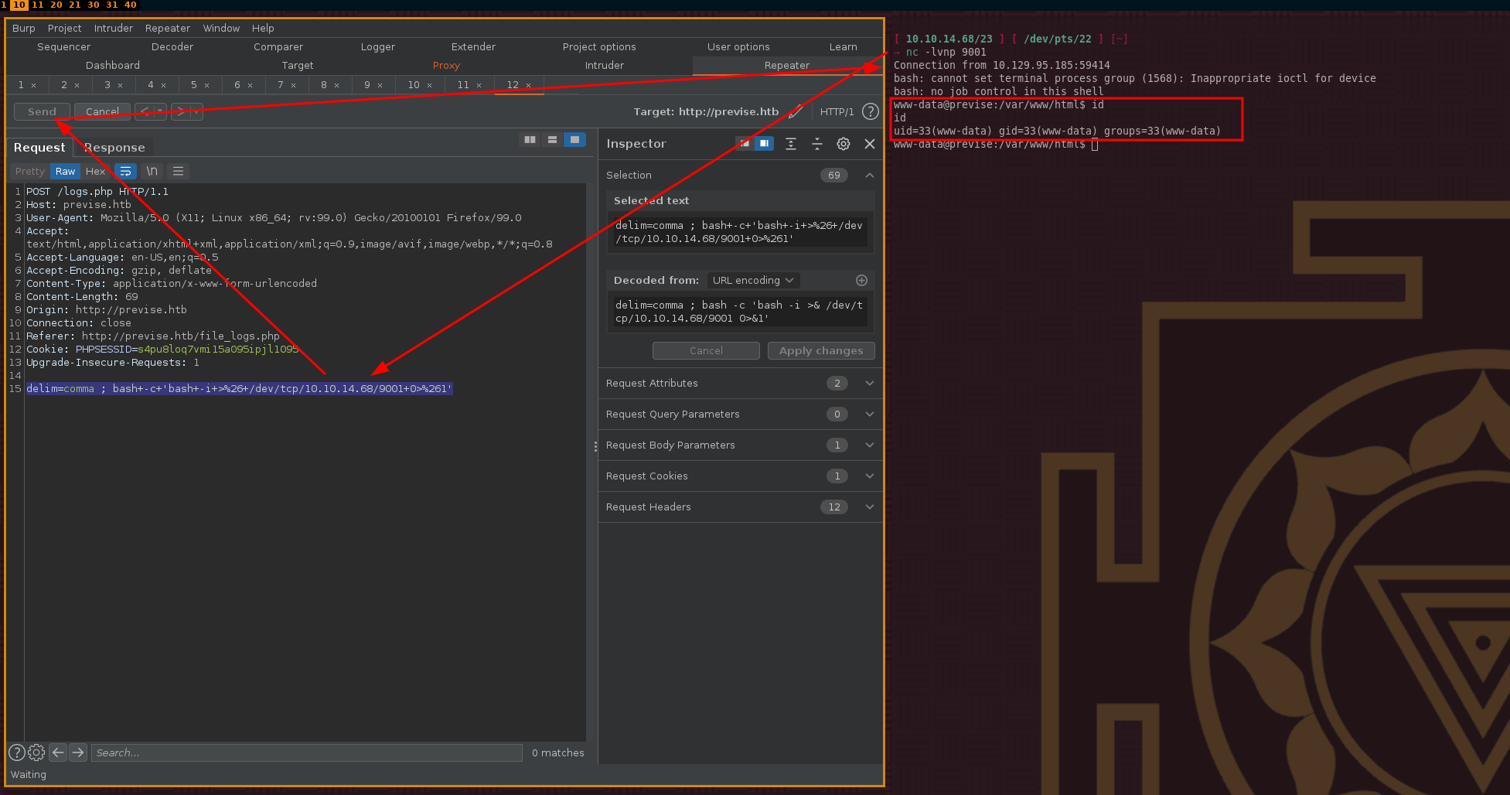The image size is (1510, 795).
Task: Select Repeater request tab 12
Action: click(x=513, y=84)
